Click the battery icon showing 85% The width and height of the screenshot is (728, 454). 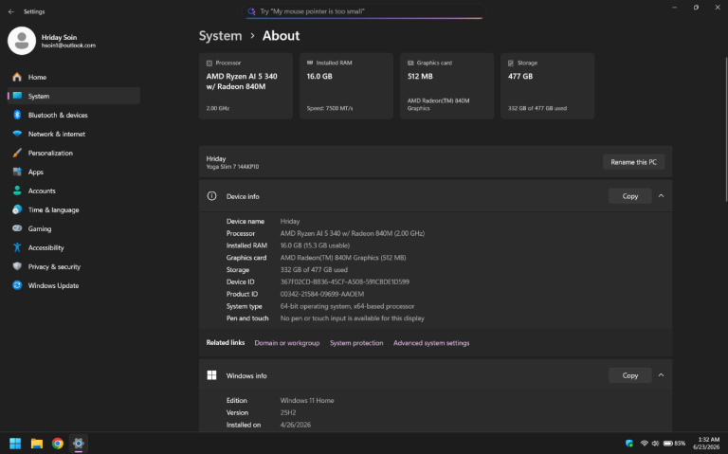point(674,444)
